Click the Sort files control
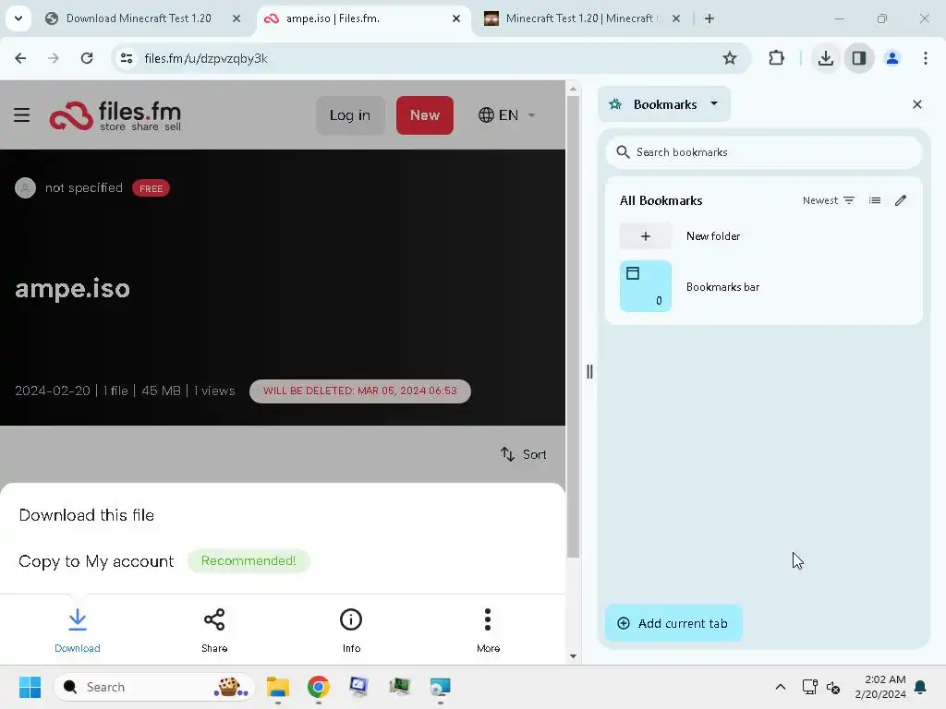 [x=523, y=454]
